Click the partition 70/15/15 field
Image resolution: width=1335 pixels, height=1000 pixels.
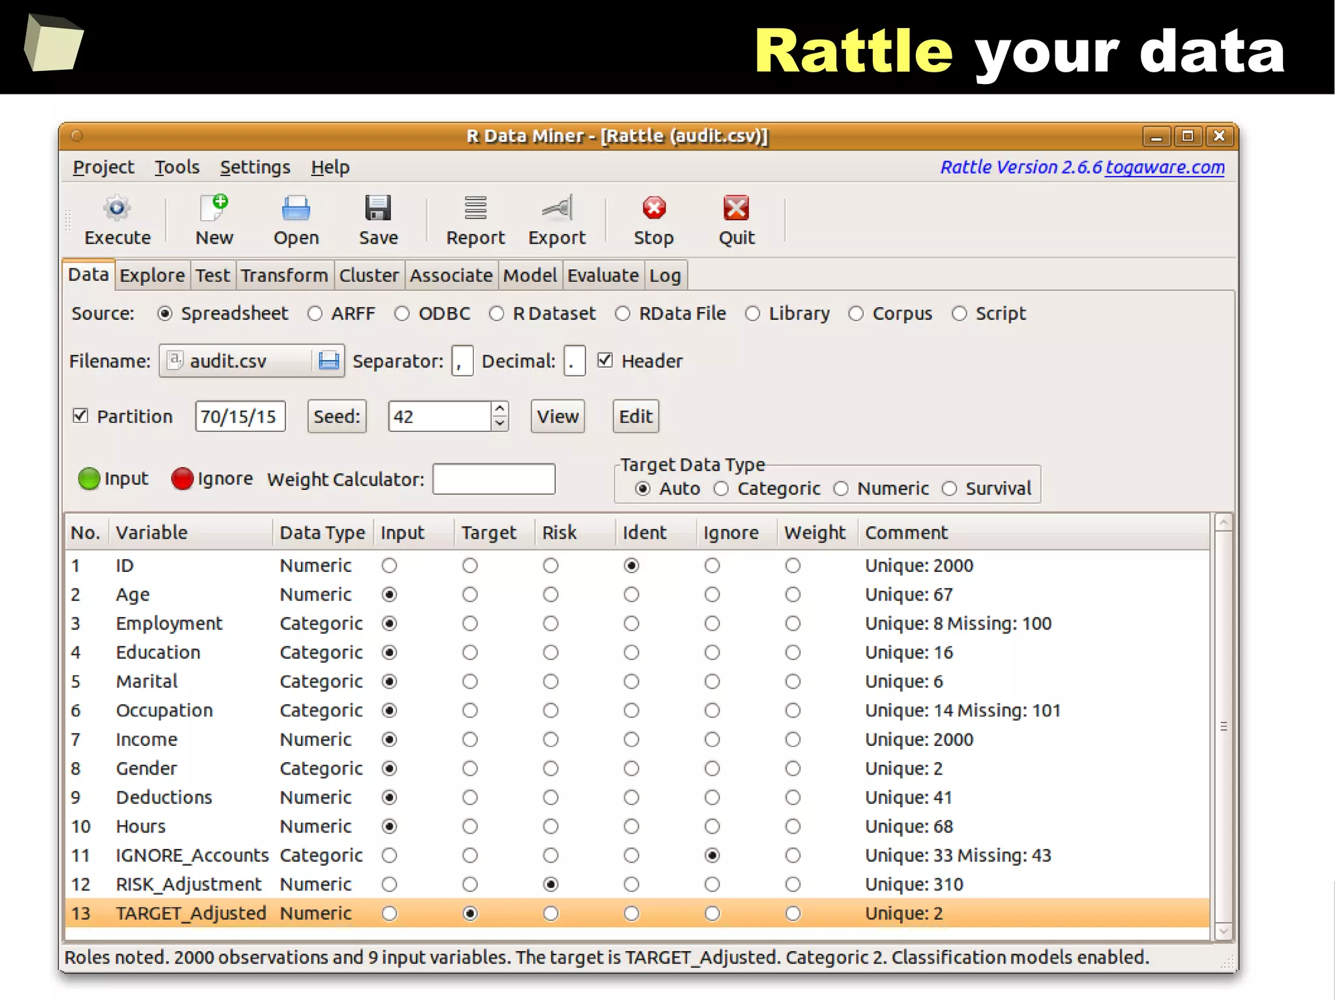tap(240, 416)
